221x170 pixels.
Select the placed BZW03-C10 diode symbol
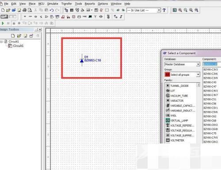coord(82,60)
